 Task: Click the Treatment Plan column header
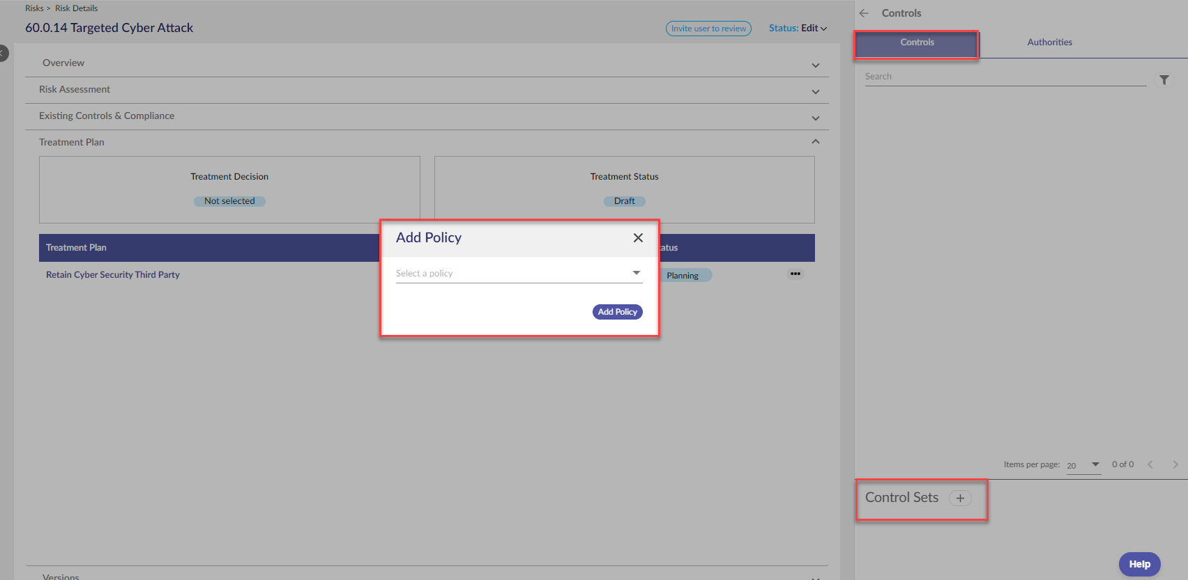(x=76, y=248)
